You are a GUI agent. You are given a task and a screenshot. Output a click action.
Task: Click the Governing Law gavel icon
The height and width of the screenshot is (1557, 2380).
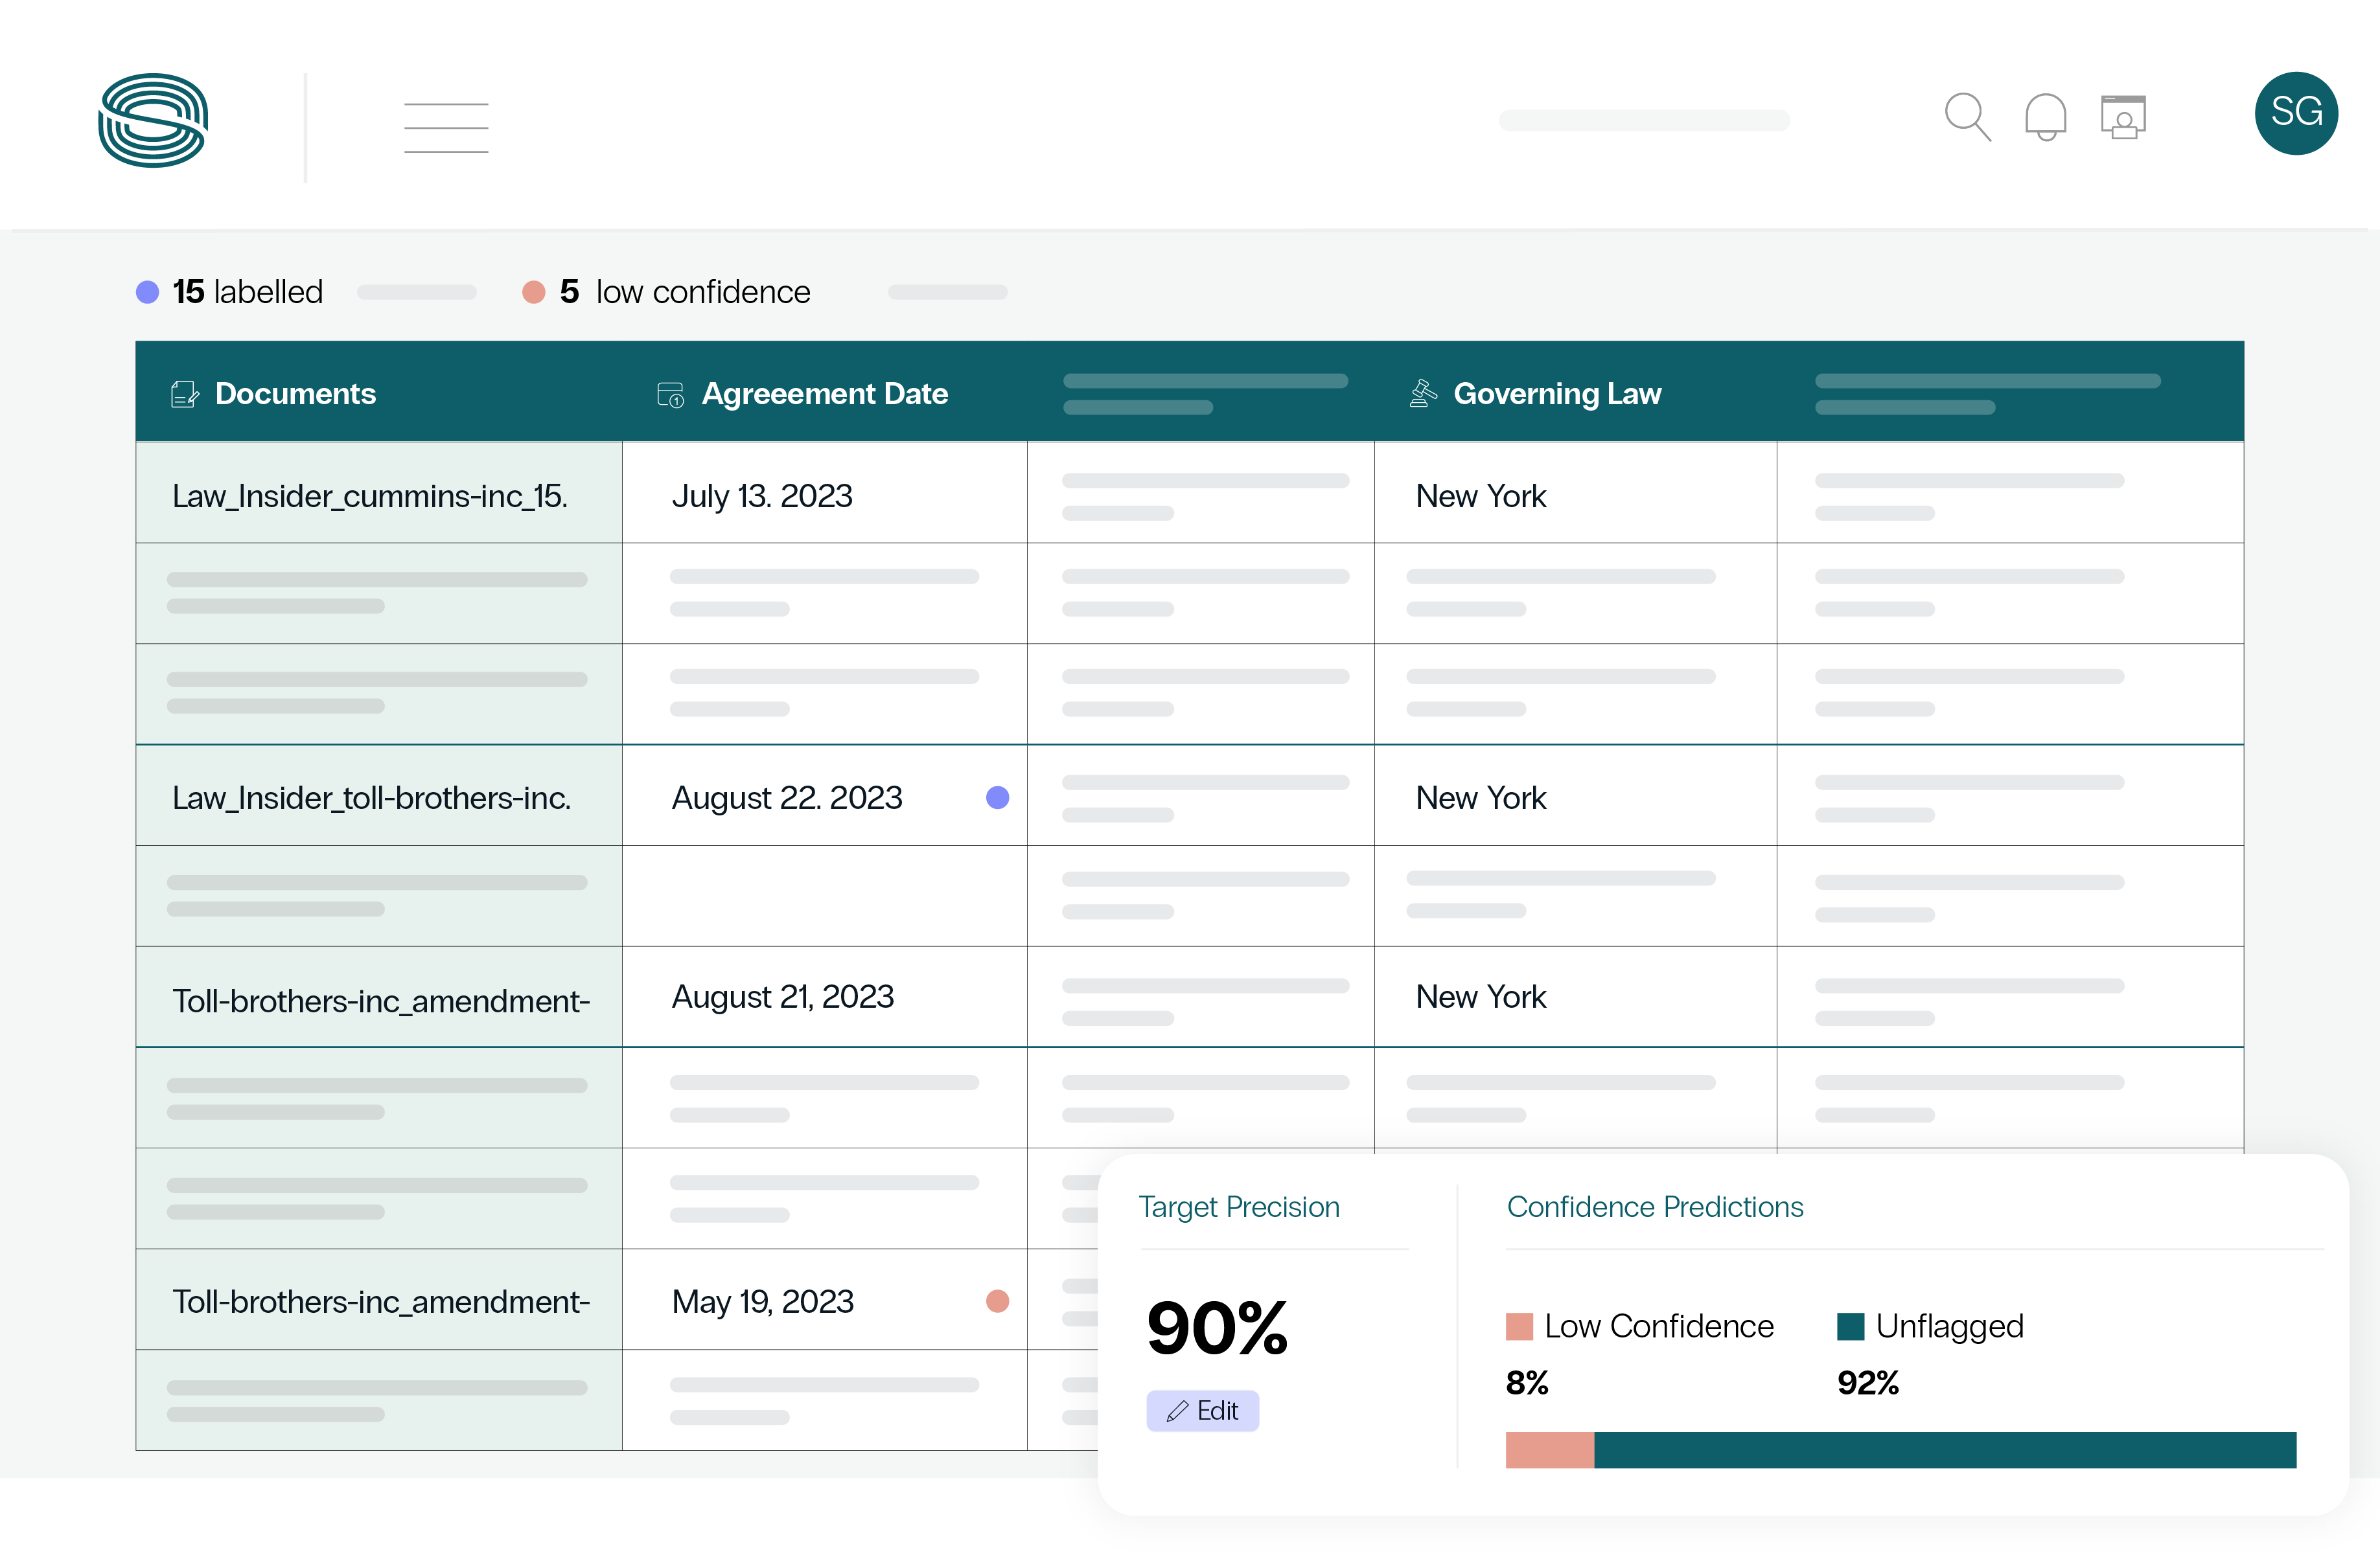point(1422,394)
